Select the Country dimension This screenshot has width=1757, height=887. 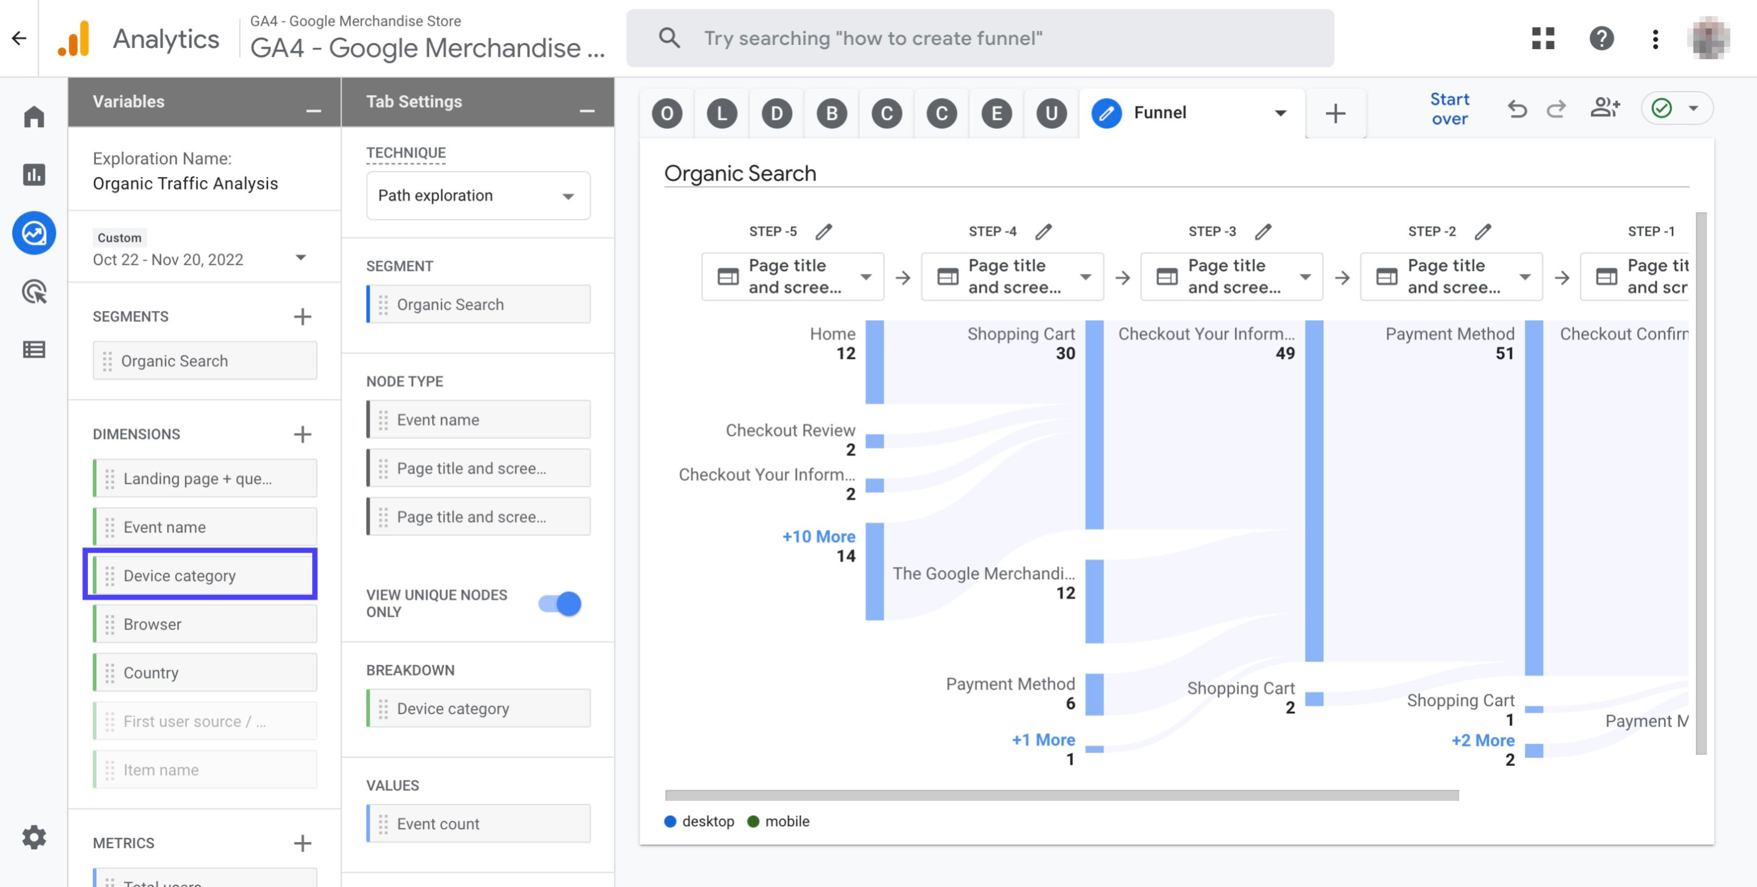tap(205, 672)
